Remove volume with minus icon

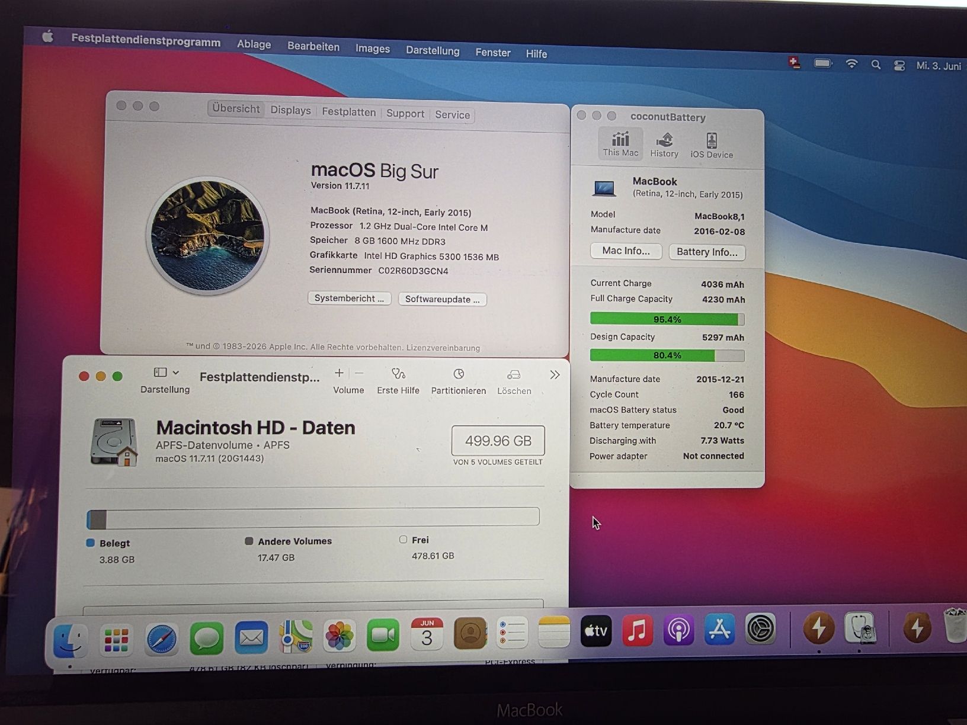tap(359, 374)
